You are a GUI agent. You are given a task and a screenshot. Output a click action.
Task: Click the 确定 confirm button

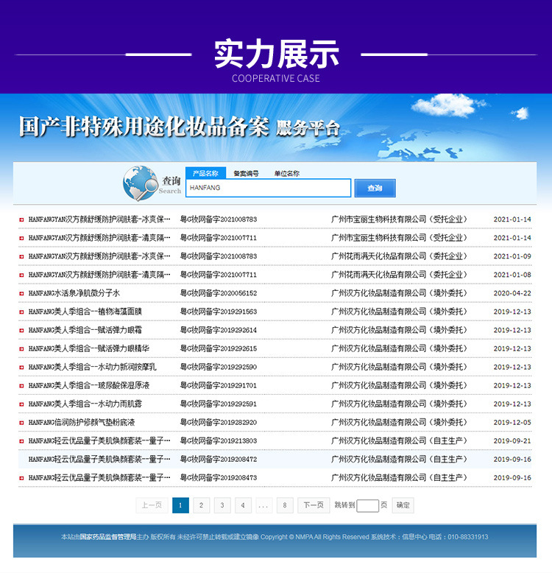click(403, 505)
